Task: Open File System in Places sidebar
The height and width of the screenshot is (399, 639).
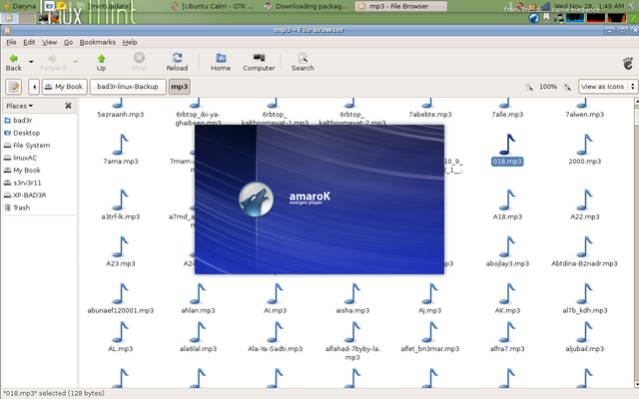Action: click(x=27, y=146)
